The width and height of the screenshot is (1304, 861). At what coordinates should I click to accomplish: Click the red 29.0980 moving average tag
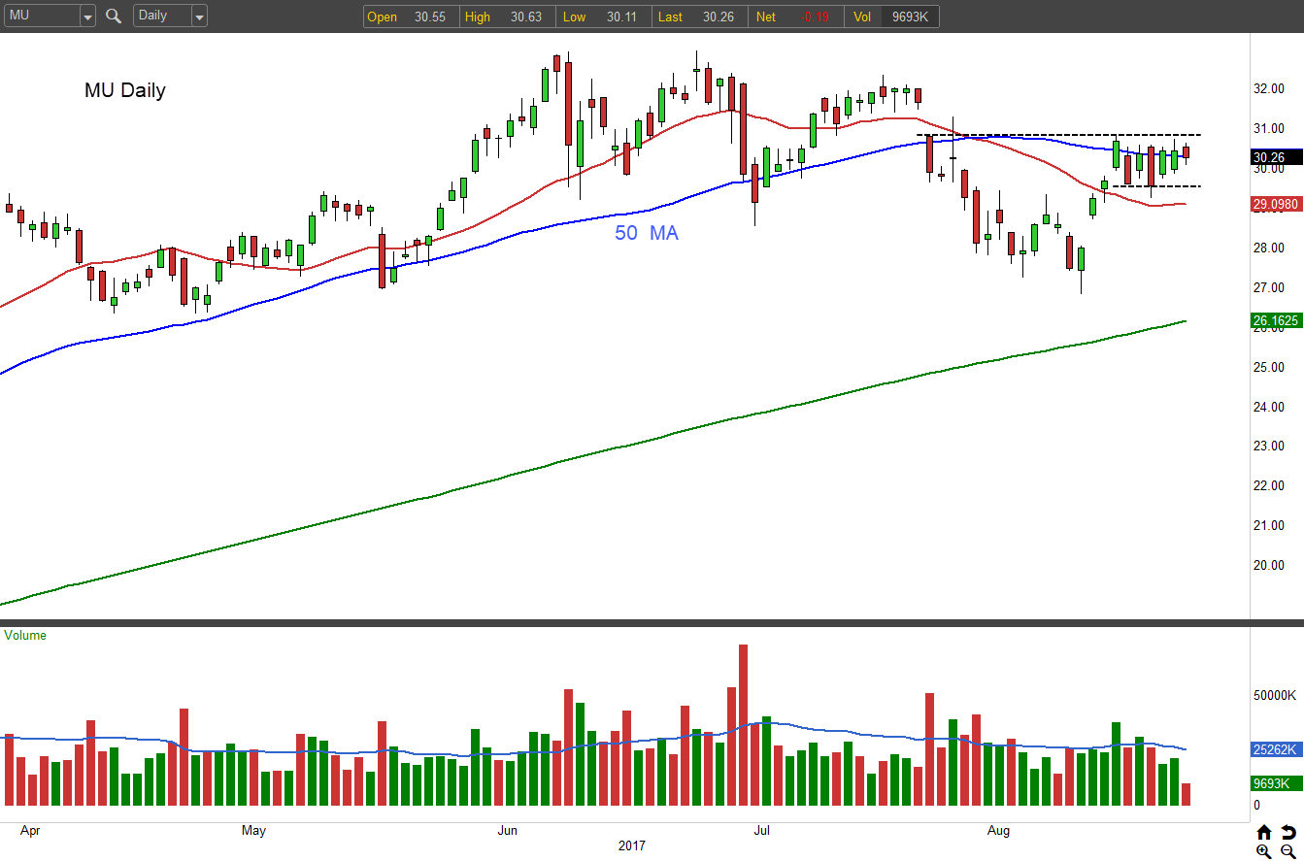pyautogui.click(x=1276, y=204)
